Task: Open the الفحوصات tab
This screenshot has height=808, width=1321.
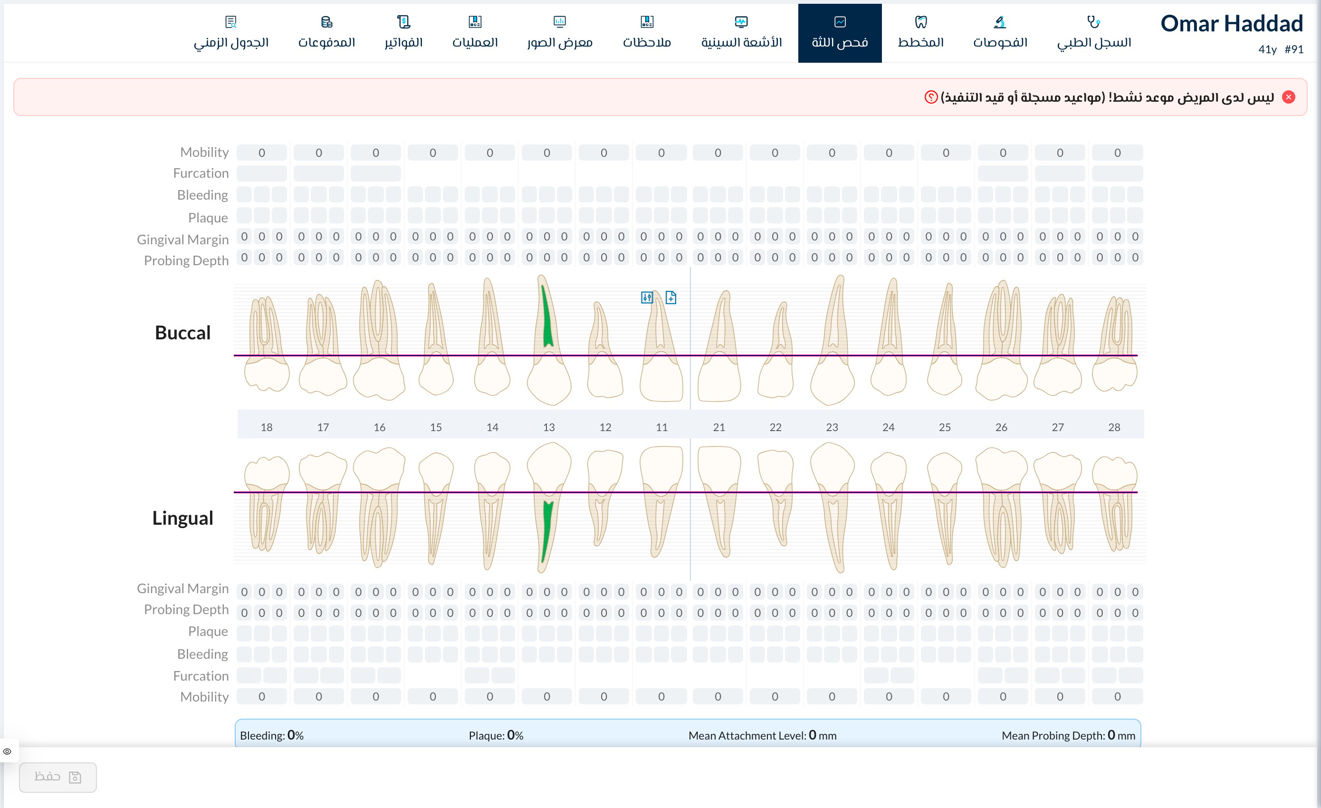Action: tap(1000, 33)
